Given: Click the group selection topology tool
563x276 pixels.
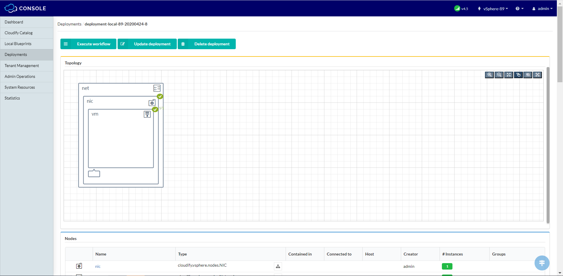Looking at the screenshot, I should tap(528, 75).
